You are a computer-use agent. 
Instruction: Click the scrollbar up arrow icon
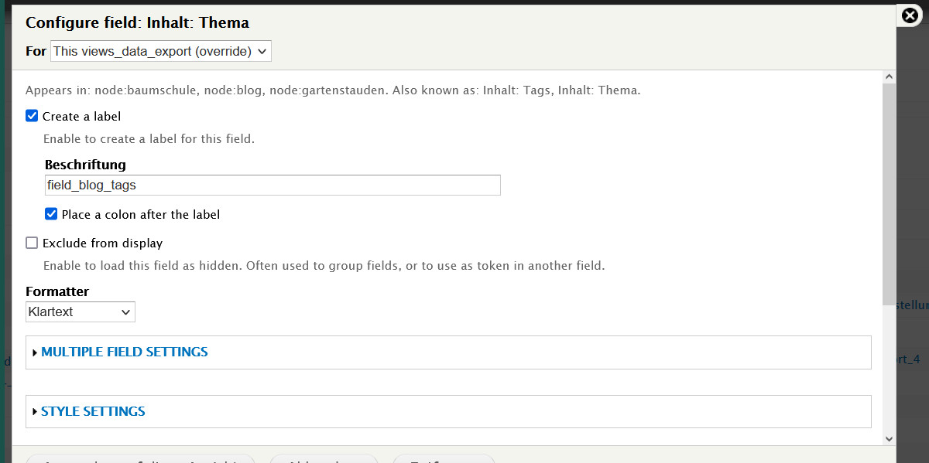[x=890, y=75]
